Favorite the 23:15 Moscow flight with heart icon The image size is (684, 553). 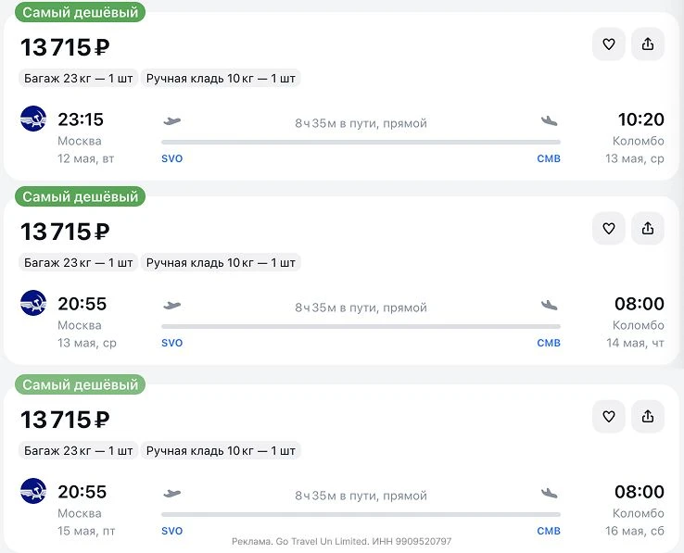tap(609, 44)
